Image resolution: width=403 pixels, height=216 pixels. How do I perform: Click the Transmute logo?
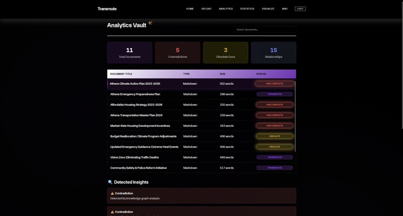[x=107, y=8]
